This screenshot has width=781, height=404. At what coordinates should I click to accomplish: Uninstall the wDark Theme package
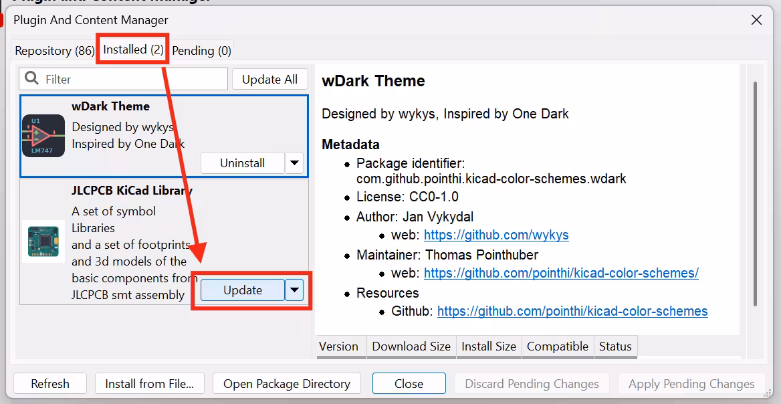(x=242, y=163)
